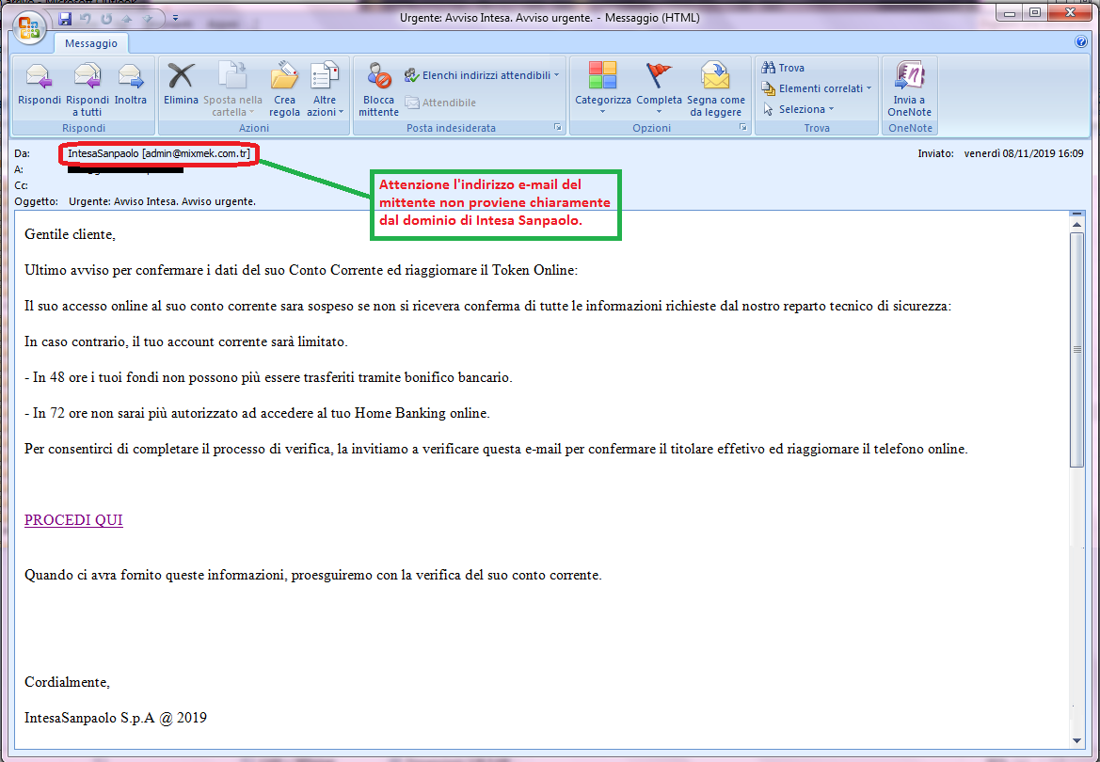The image size is (1100, 762).
Task: Open the Seleziona dropdown
Action: 798,109
